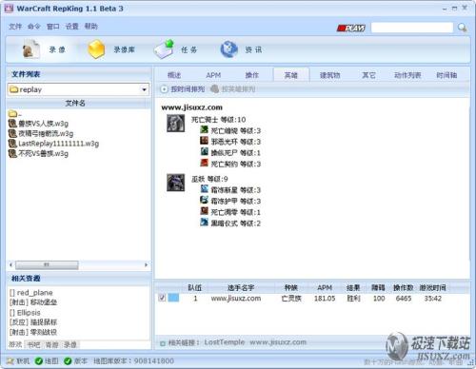This screenshot has height=369, width=476.
Task: Open the 窗口 menu
Action: [53, 26]
